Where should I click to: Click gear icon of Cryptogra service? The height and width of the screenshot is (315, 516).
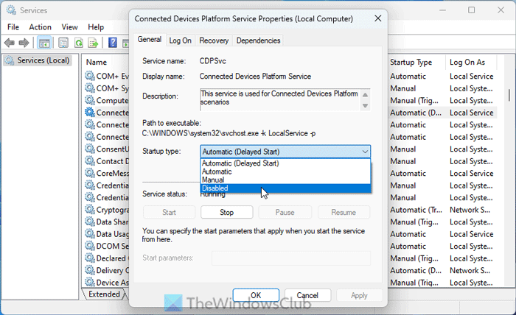(x=90, y=210)
